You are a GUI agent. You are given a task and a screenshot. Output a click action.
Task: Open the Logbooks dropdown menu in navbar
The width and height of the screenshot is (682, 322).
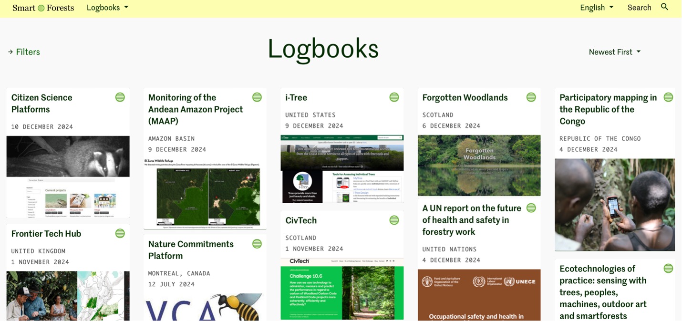[x=107, y=8]
